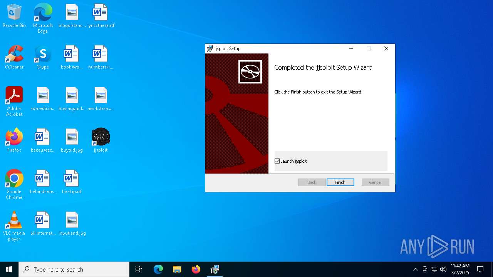Click the Cancel button in setup wizard
The height and width of the screenshot is (277, 493).
(375, 182)
